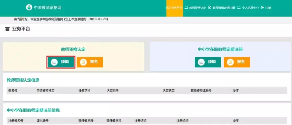Click the welcome message with last login date
292x125 pixels.
coord(61,19)
